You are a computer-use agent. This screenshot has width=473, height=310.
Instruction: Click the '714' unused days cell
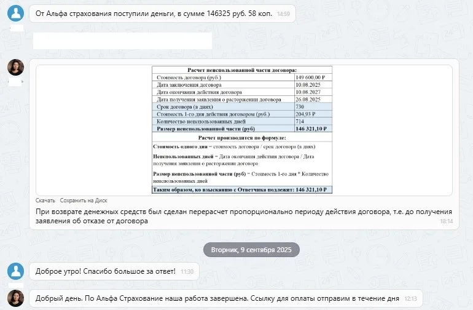[313, 121]
